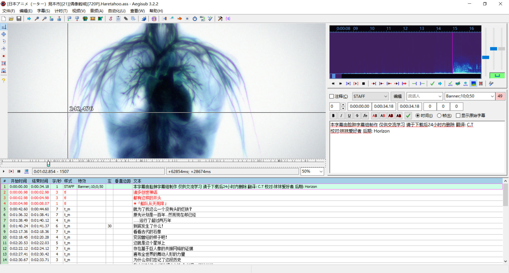
Task: Open the 编辑(E) menu
Action: 26,11
